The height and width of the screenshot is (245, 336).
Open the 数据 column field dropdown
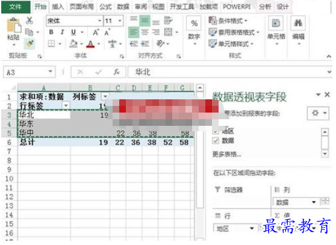[x=314, y=202]
